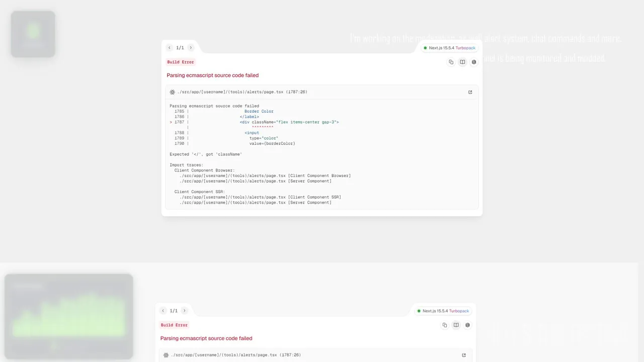Click the blurred green chart card at bottom left
The height and width of the screenshot is (362, 644).
click(68, 317)
